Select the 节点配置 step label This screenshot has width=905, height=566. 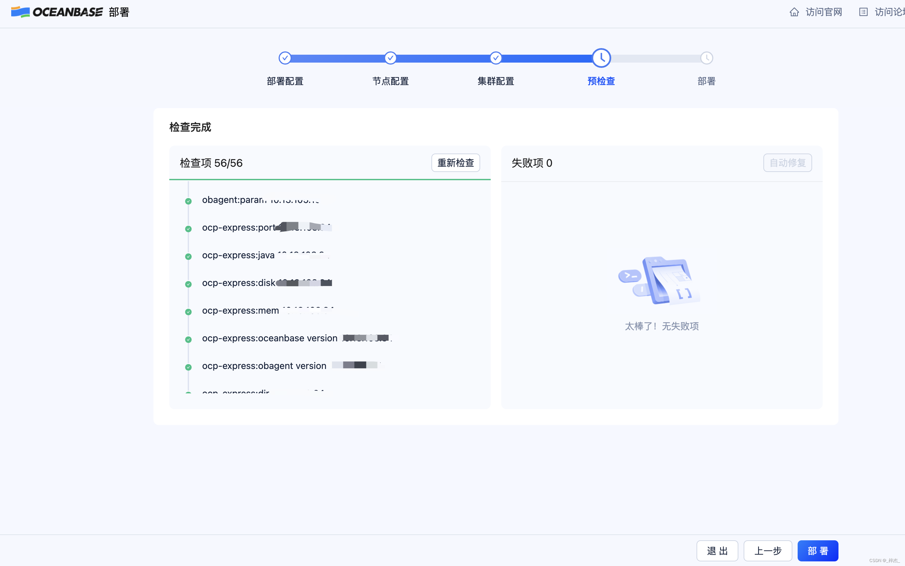tap(390, 81)
